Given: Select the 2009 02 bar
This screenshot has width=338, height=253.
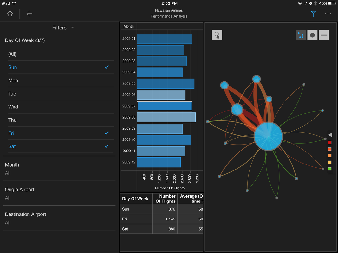Looking at the screenshot, I should click(x=160, y=50).
